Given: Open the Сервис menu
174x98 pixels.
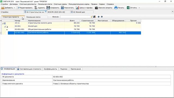Looking at the screenshot, I should click(102, 4).
